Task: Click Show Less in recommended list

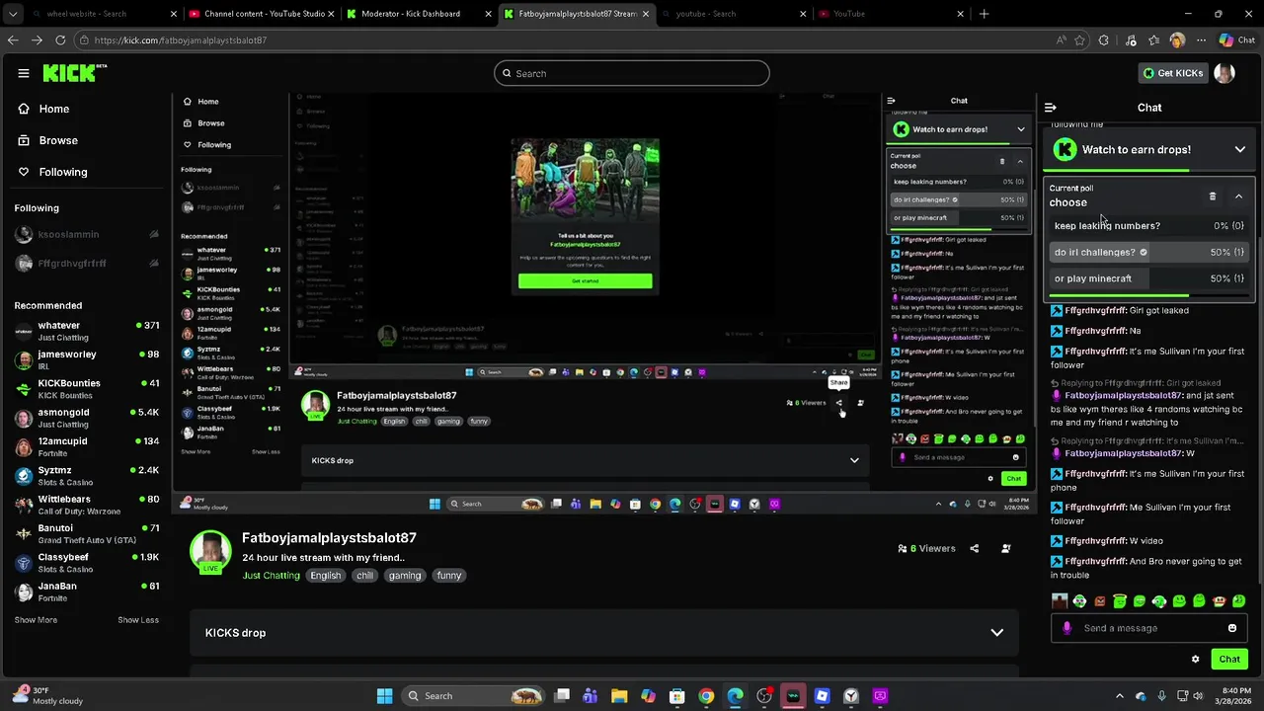Action: point(138,620)
